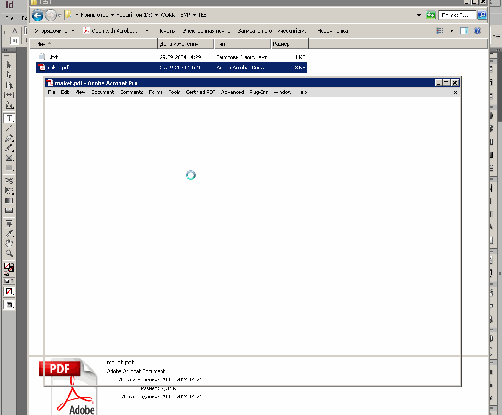This screenshot has height=415, width=502.
Task: Open Acrobat's Advanced menu
Action: click(232, 92)
